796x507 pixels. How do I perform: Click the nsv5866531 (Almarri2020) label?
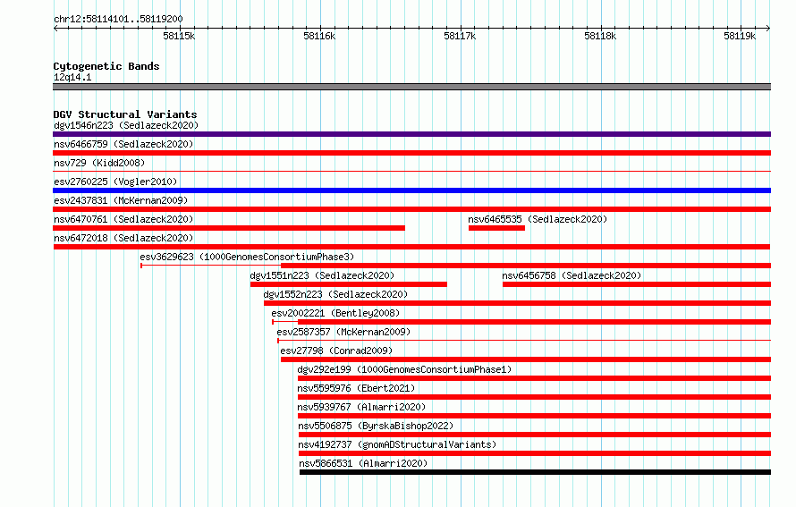(363, 463)
